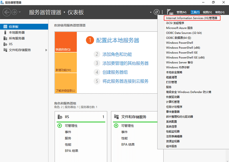Click the forward navigation arrow icon
Screen dimensions: 229x162
click(x=14, y=12)
